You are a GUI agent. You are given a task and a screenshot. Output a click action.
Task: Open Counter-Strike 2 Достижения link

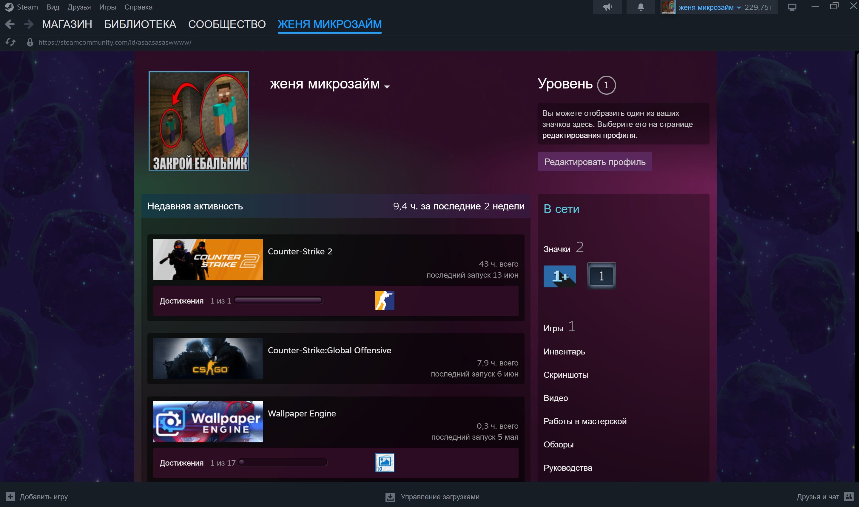pyautogui.click(x=182, y=301)
